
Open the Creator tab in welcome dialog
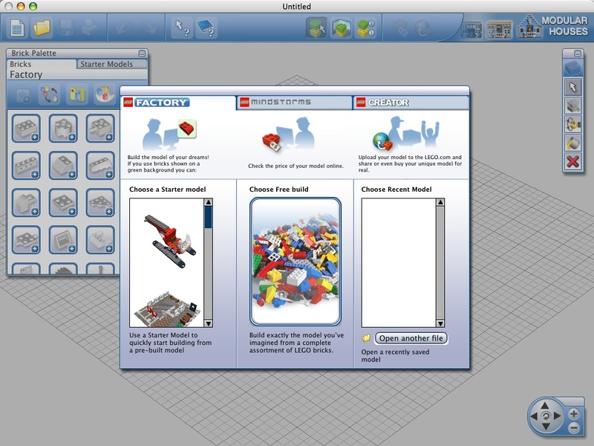point(411,103)
